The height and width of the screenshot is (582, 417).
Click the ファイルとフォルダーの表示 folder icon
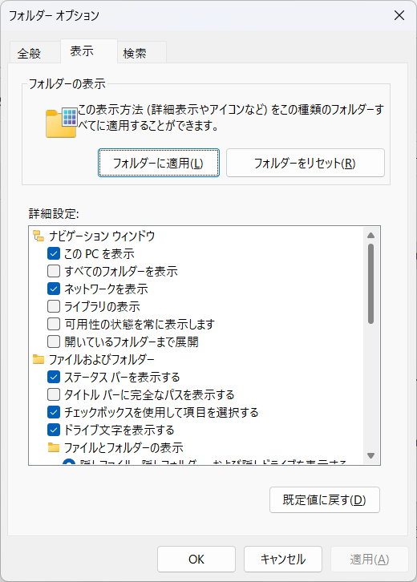(54, 447)
